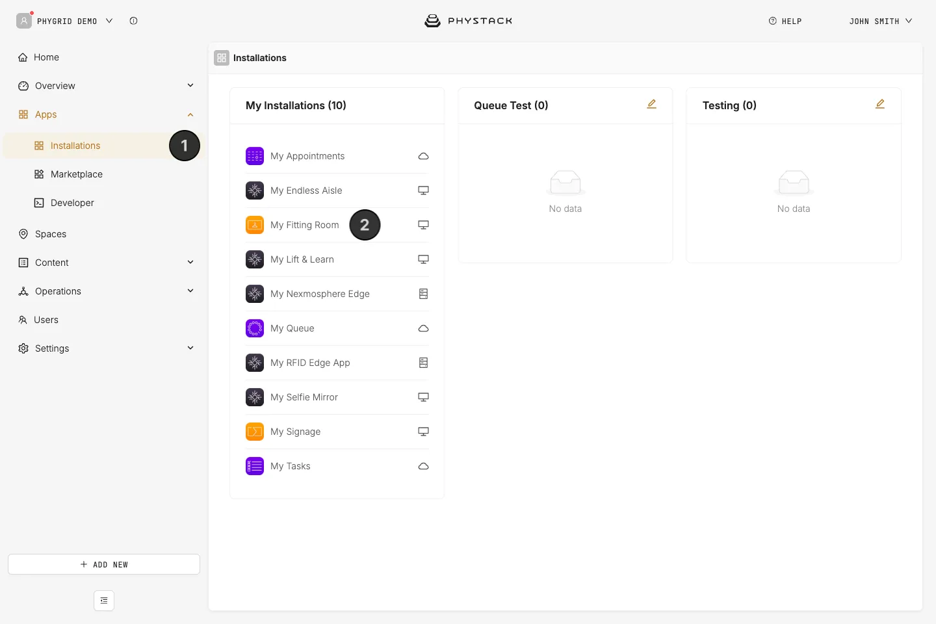The height and width of the screenshot is (624, 936).
Task: Click the cloud icon on My Appointments row
Action: [423, 156]
